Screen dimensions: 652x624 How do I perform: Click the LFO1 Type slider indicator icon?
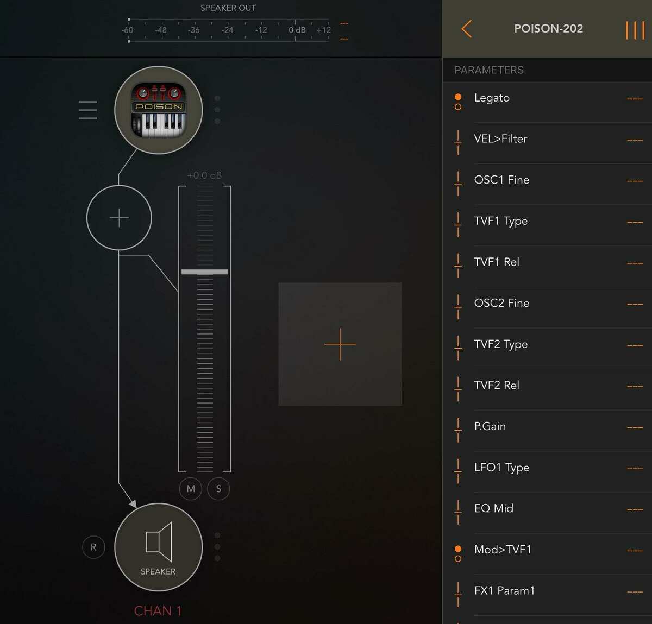point(458,471)
